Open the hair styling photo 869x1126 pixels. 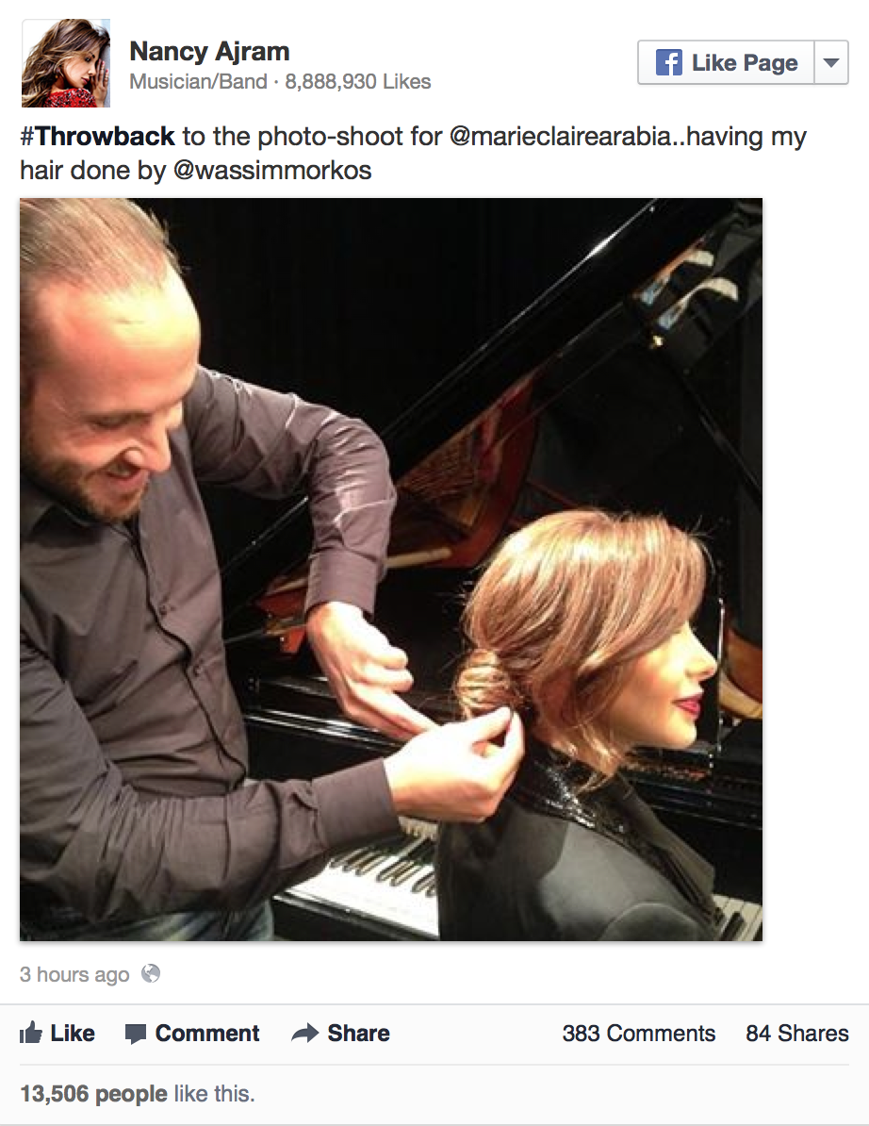pyautogui.click(x=391, y=570)
